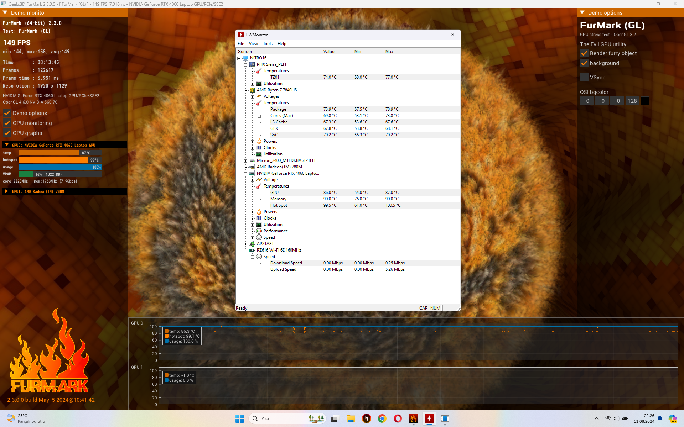
Task: Open the File menu in HWMonitor
Action: click(x=241, y=44)
